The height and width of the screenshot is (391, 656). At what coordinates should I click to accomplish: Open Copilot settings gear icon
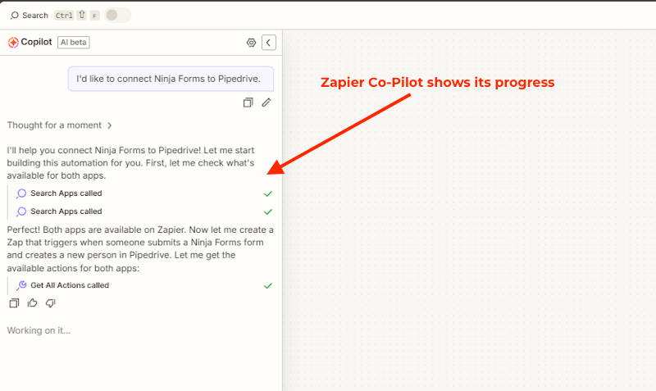(251, 43)
